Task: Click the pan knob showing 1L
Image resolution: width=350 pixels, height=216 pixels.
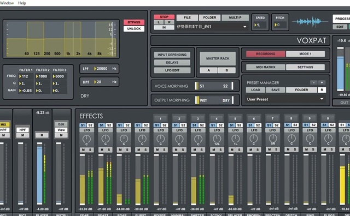Action: coord(235,140)
